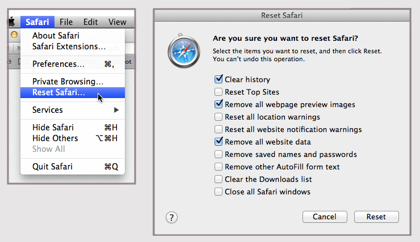Open the Apple menu icon

tap(11, 22)
